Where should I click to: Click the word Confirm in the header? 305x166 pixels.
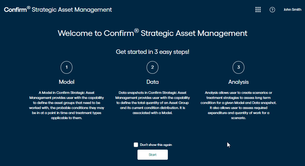15,10
